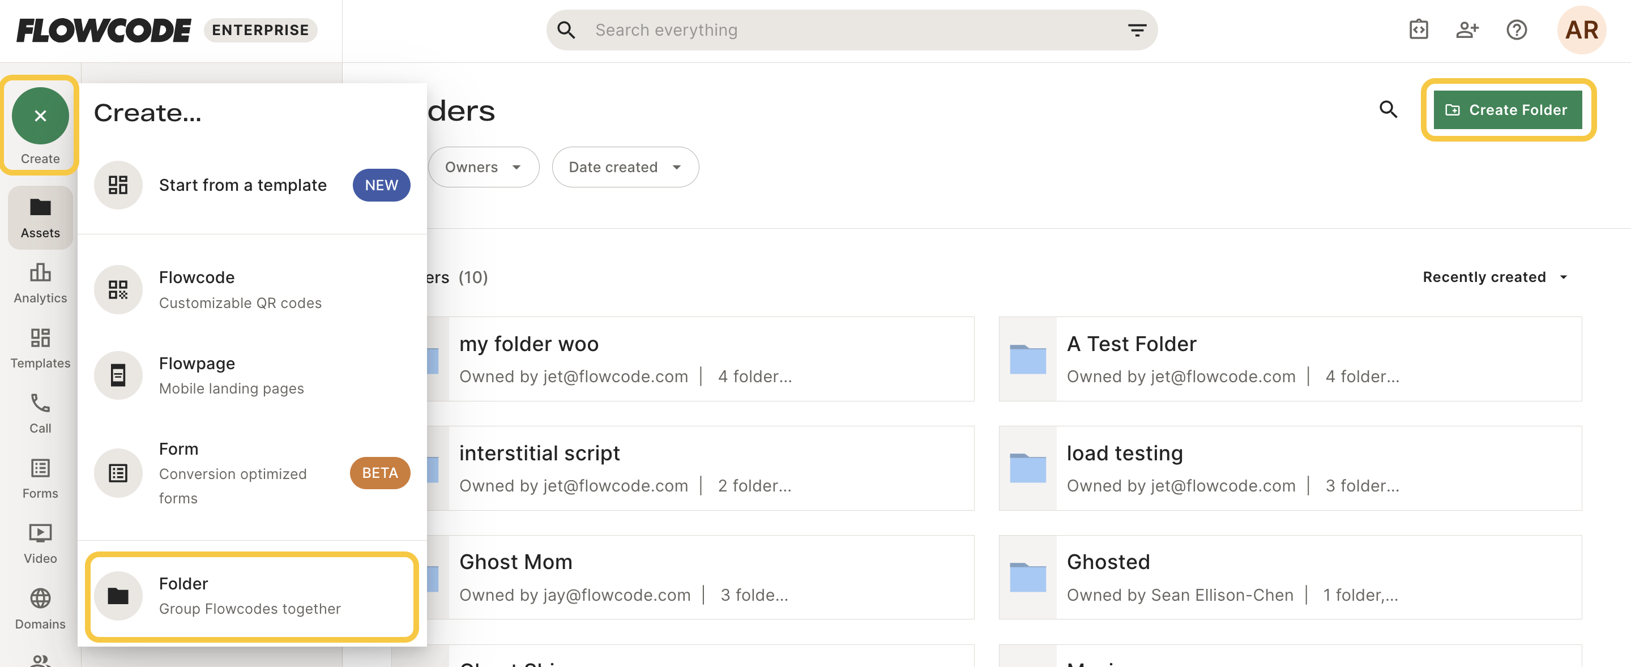Viewport: 1631px width, 667px height.
Task: Select Flowcode Customizable QR codes option
Action: [x=252, y=289]
